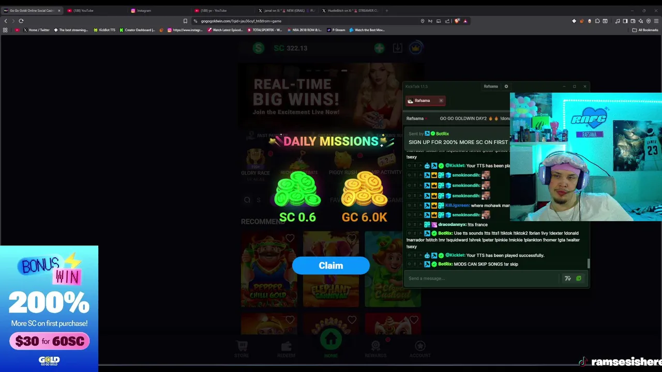This screenshot has width=662, height=372.
Task: Open Home / Twitter bookmark
Action: pyautogui.click(x=36, y=30)
